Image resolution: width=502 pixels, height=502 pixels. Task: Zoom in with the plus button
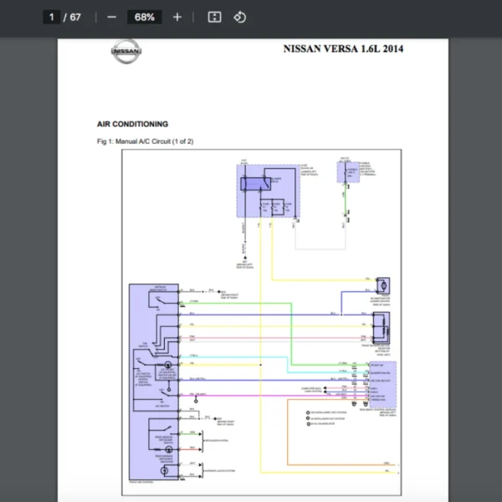point(177,17)
